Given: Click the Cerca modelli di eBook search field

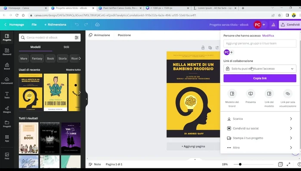Looking at the screenshot, I should (x=50, y=37).
